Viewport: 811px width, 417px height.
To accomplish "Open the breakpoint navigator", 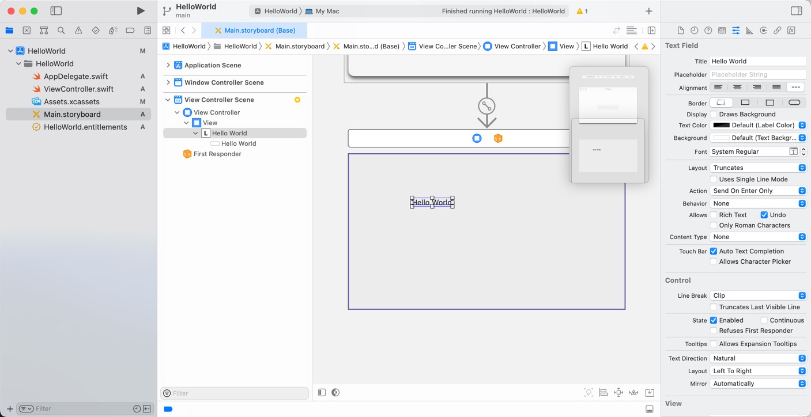I will (130, 31).
